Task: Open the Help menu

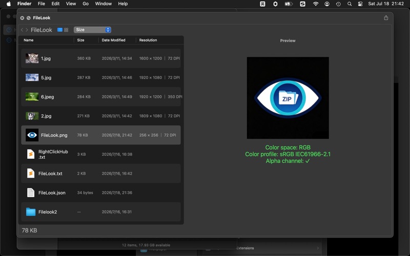Action: pos(123,4)
